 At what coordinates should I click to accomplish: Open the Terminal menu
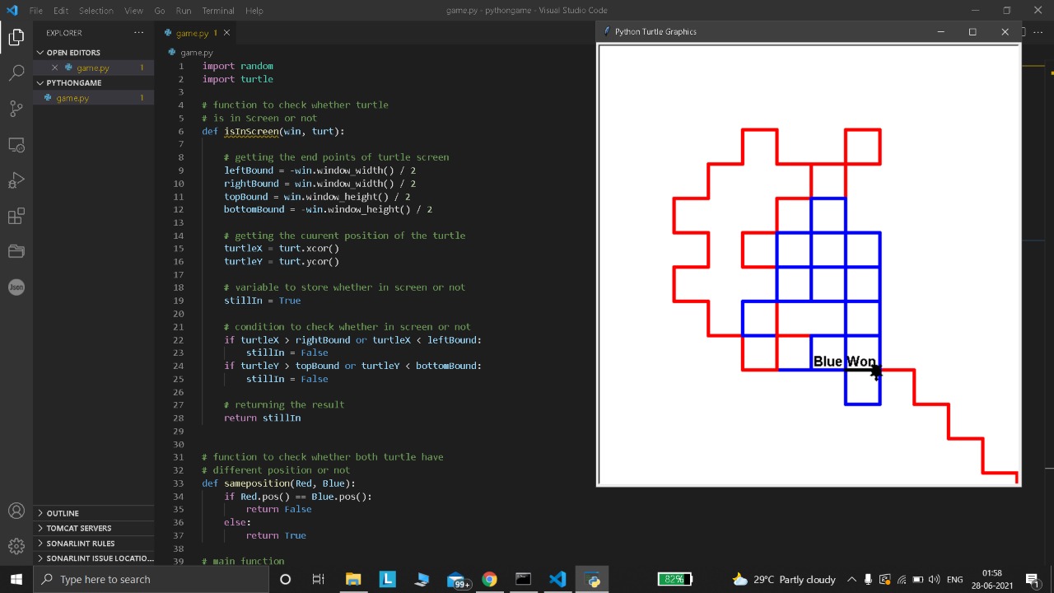point(218,11)
